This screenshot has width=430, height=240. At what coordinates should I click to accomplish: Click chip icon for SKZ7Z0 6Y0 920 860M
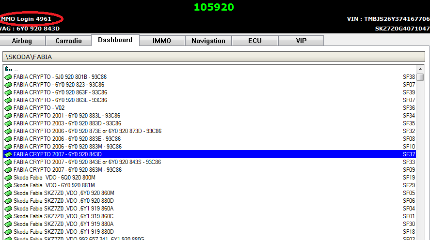pyautogui.click(x=8, y=193)
